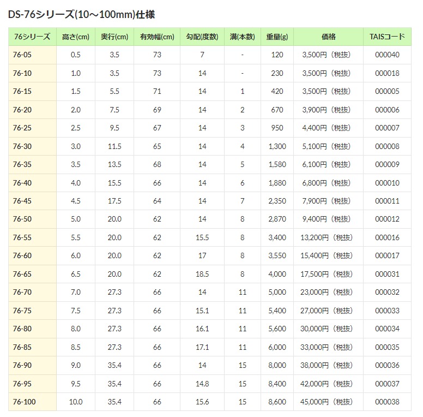Viewport: 423px width, 417px height.
Task: Select TAIS code 000031
Action: click(387, 274)
